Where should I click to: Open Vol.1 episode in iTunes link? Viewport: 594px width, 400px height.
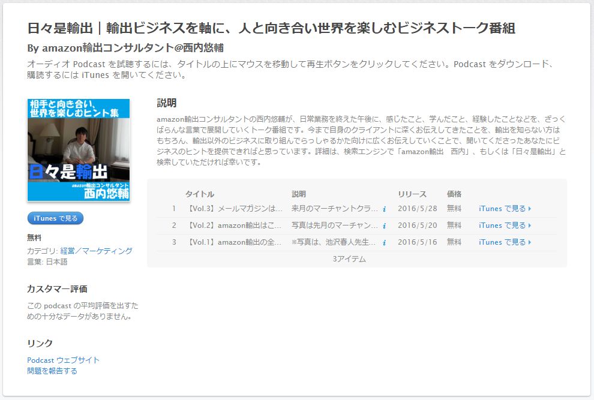pos(505,242)
